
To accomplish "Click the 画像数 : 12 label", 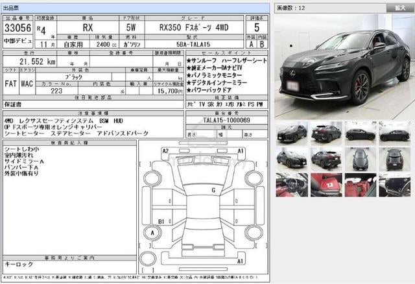I will [290, 8].
